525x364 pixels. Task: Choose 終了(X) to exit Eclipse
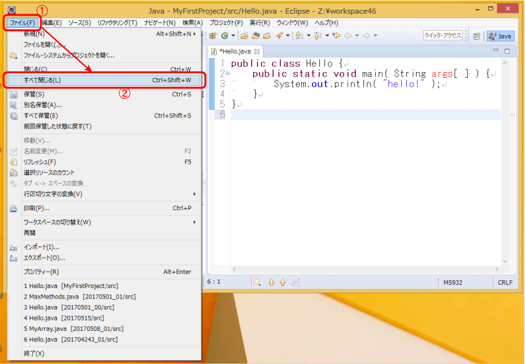104,354
